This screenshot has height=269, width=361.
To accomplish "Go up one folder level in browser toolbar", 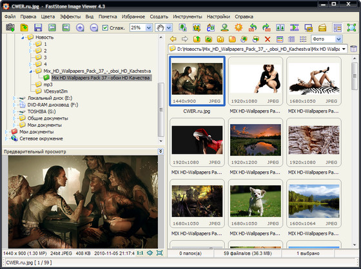I will 197,39.
